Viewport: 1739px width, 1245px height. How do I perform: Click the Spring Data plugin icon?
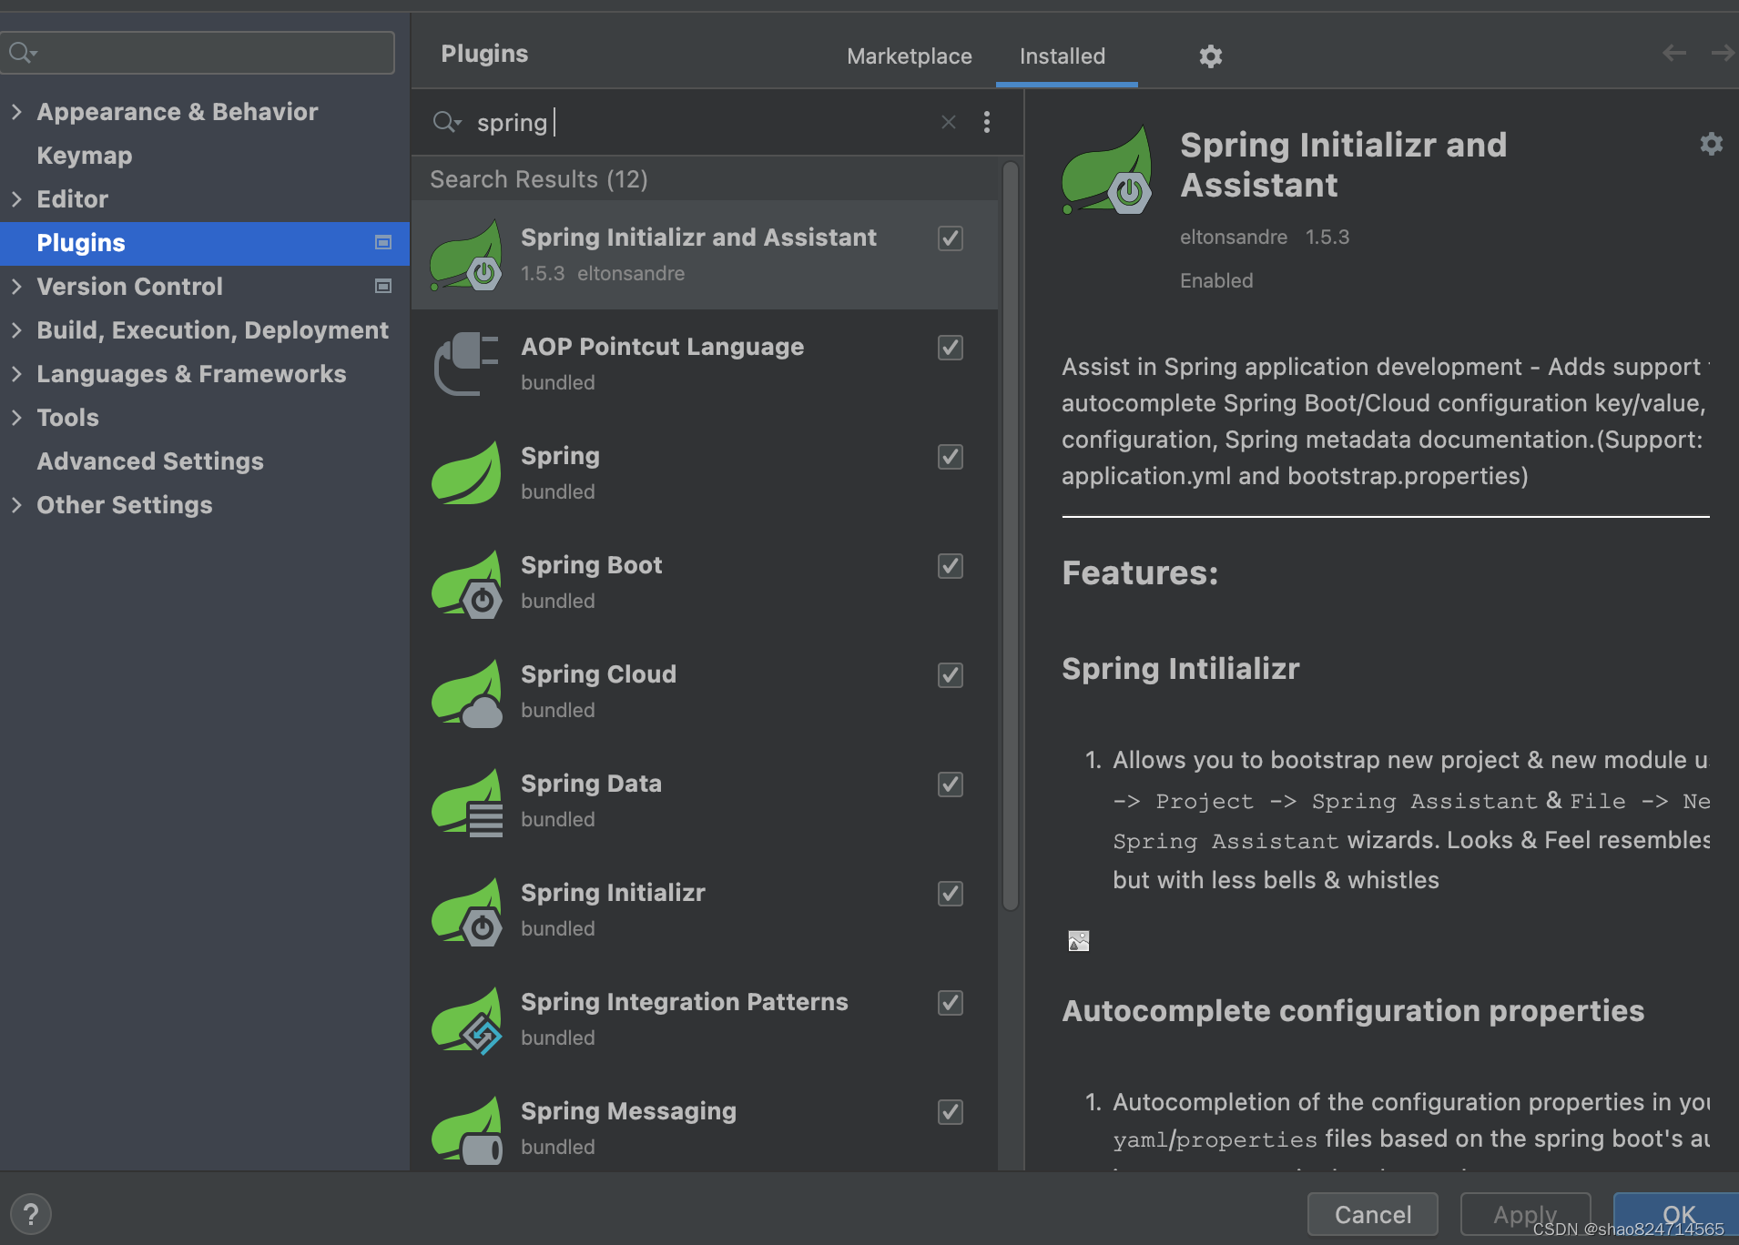(x=466, y=801)
